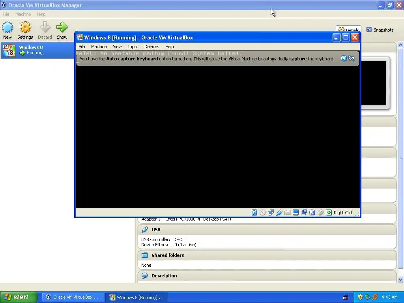This screenshot has width=404, height=303.
Task: Click the display status icon
Action: coord(296,213)
